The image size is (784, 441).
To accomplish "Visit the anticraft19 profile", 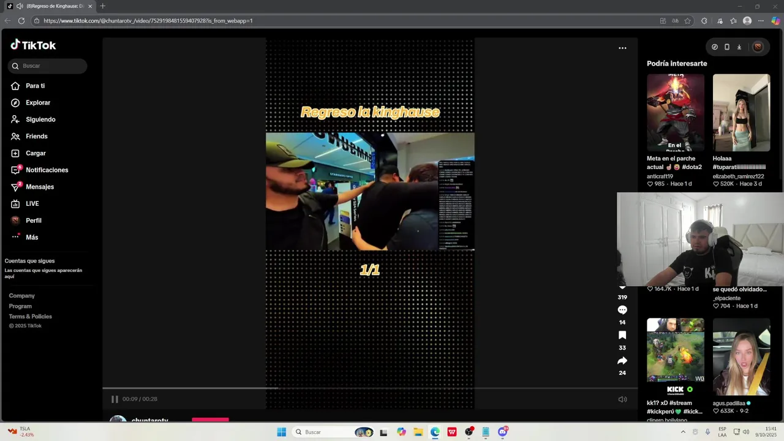I will coord(660,176).
